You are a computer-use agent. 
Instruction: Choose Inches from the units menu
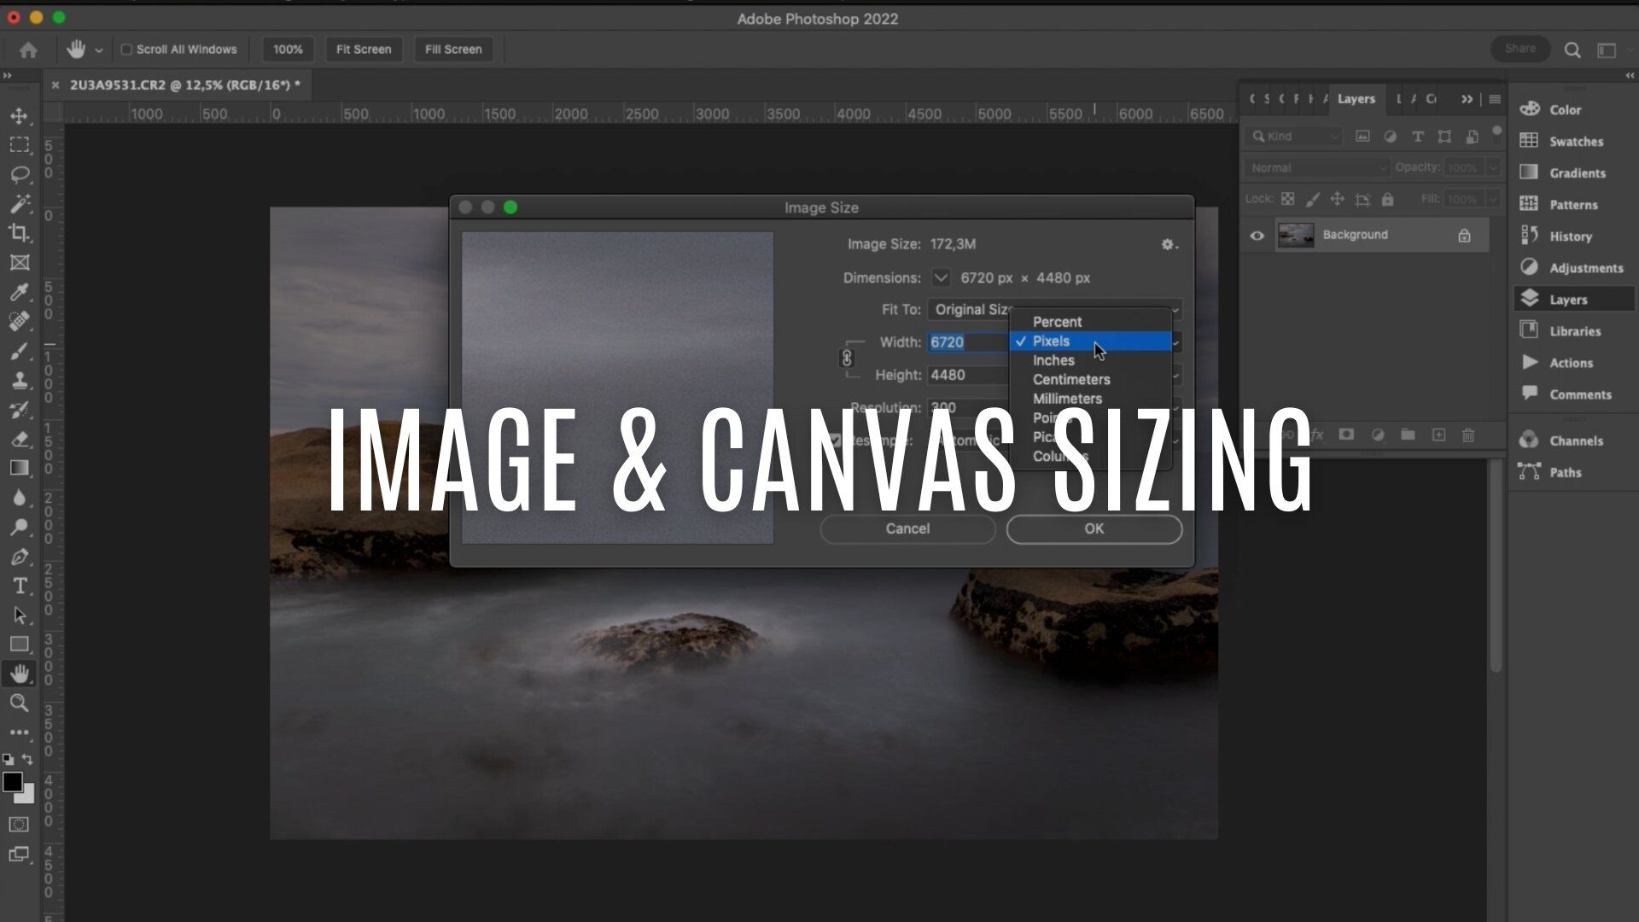point(1053,360)
